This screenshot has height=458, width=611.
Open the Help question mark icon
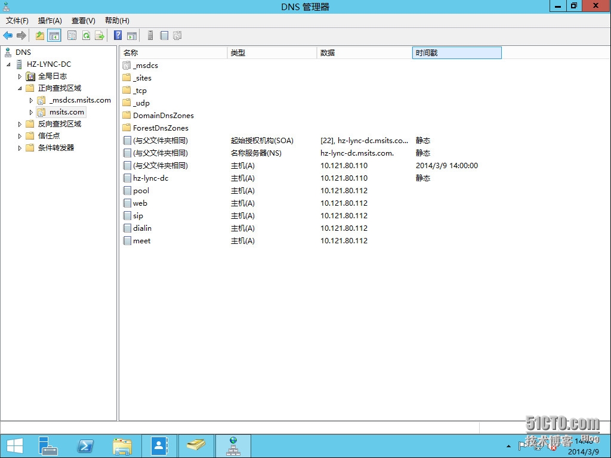coord(118,36)
